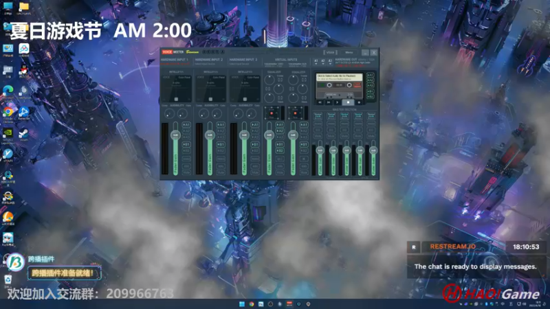Screen dimensions: 550x309
Task: Click the Intellipan pad of Hardware Input 3
Action: (245, 89)
